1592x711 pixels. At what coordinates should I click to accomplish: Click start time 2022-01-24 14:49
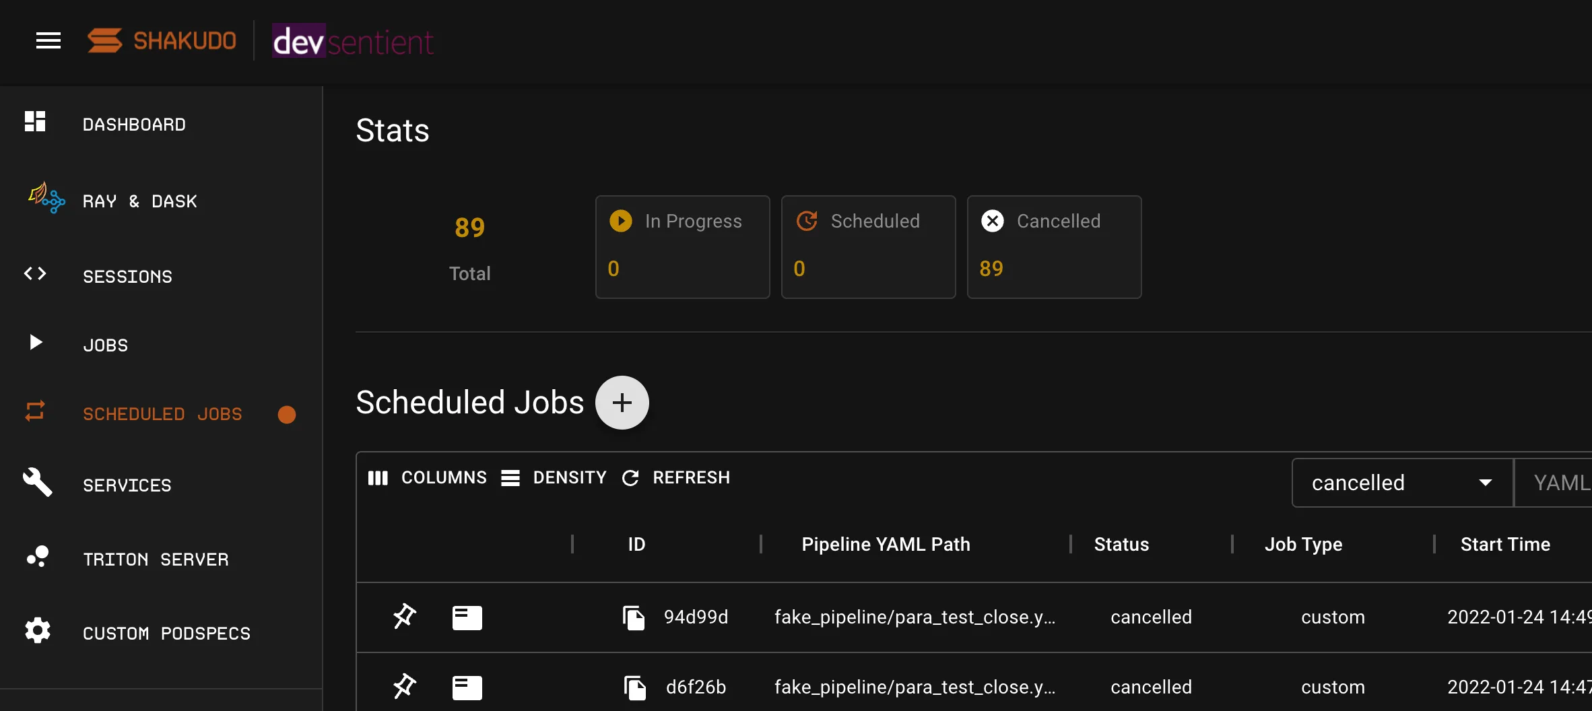pos(1519,617)
